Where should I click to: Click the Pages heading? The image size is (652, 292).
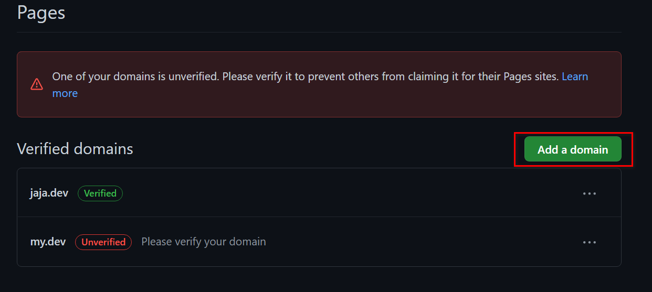point(41,13)
